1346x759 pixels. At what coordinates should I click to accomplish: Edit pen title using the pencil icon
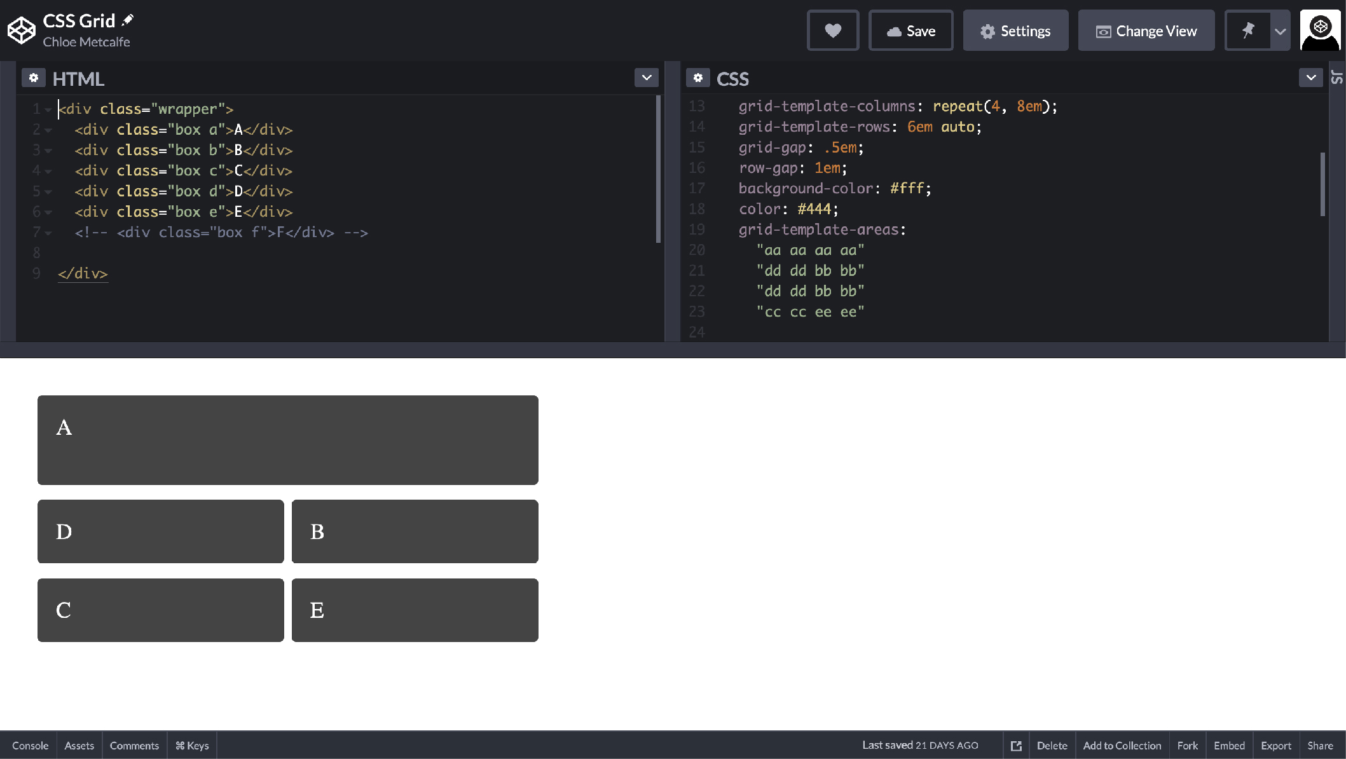[128, 18]
